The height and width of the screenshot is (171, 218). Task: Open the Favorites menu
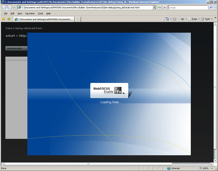[x=30, y=13]
